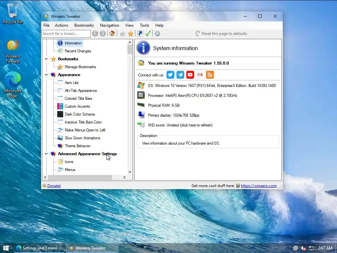
Task: Select Aero Lite tree item
Action: [71, 83]
